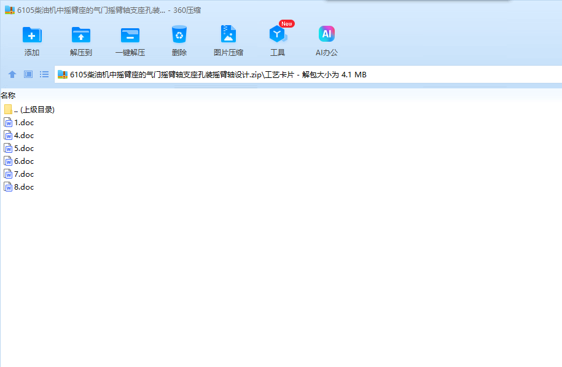Open the 工具 (Tools) icon
This screenshot has height=367, width=562.
point(278,34)
